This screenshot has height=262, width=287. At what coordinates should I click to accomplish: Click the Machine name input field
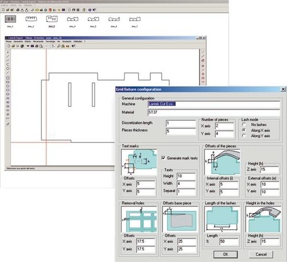pyautogui.click(x=214, y=104)
